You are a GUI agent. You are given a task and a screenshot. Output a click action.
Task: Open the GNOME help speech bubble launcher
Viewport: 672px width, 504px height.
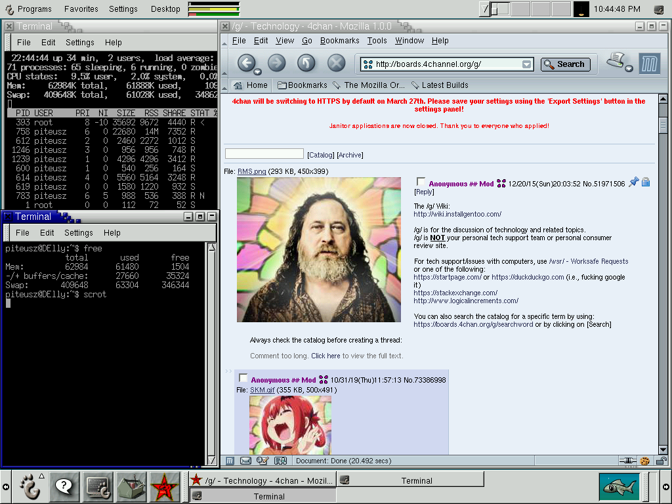click(64, 486)
